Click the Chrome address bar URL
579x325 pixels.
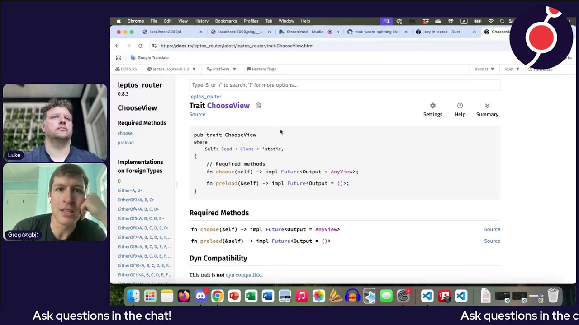pos(237,46)
